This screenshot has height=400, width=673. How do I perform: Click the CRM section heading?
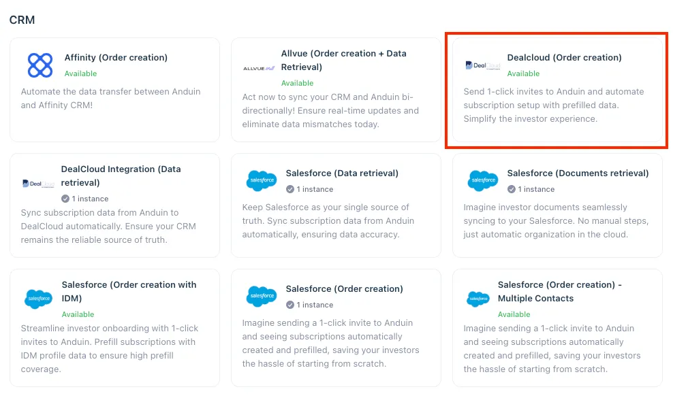coord(22,20)
